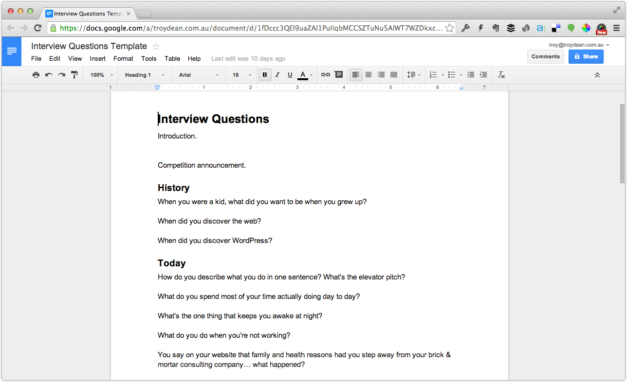Toggle Underline formatting
The width and height of the screenshot is (627, 382).
(x=290, y=75)
